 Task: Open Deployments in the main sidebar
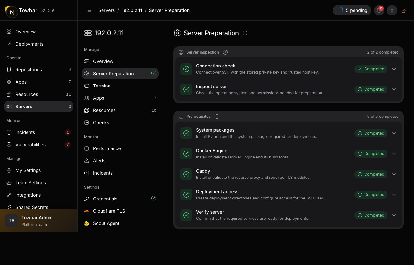(x=38, y=44)
